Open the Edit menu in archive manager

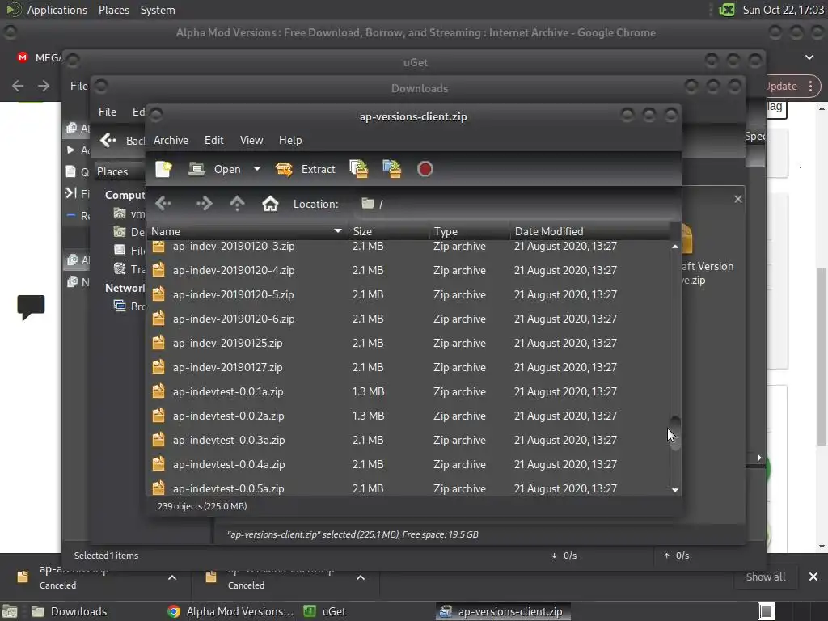point(213,140)
